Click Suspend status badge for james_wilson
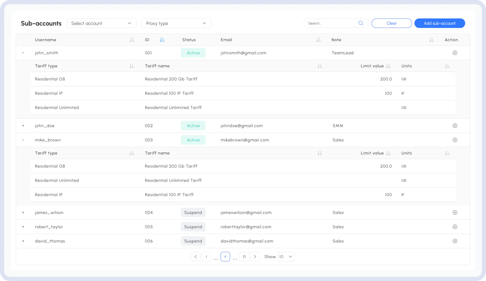486x281 pixels. coord(193,213)
